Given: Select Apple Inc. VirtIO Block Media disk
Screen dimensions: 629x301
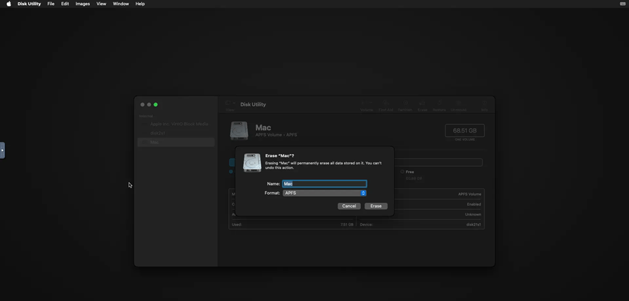Looking at the screenshot, I should click(x=179, y=124).
